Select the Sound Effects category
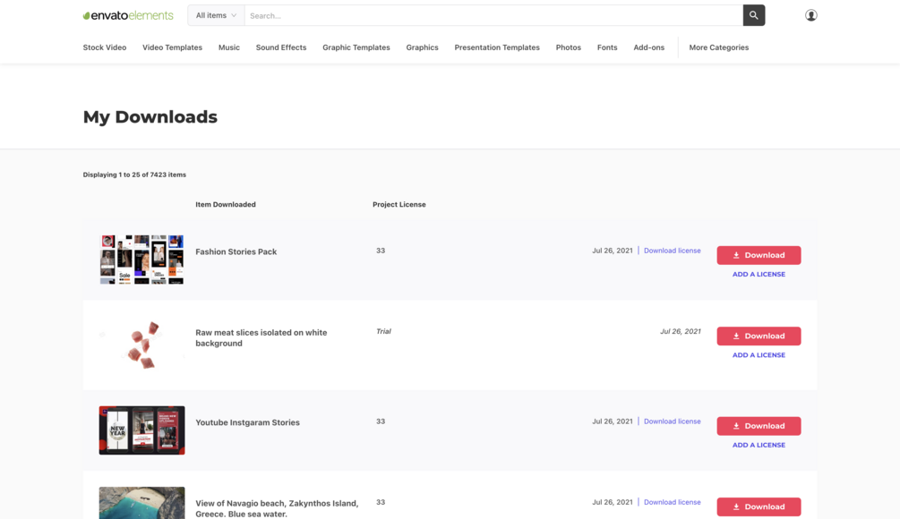 281,47
